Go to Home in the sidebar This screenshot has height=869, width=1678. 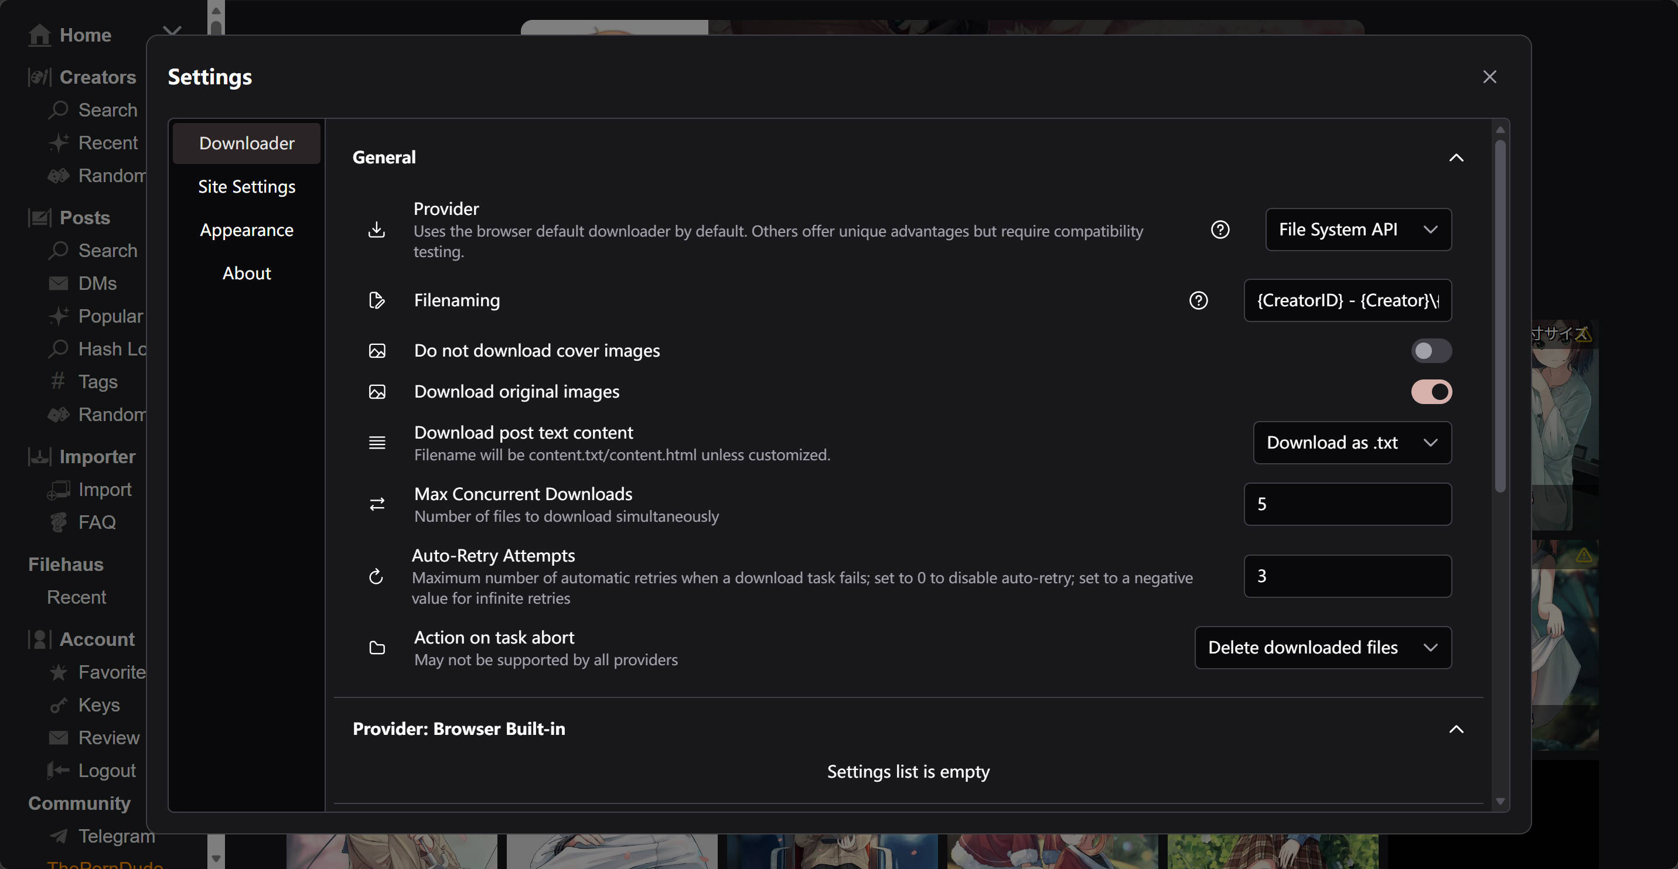tap(86, 35)
